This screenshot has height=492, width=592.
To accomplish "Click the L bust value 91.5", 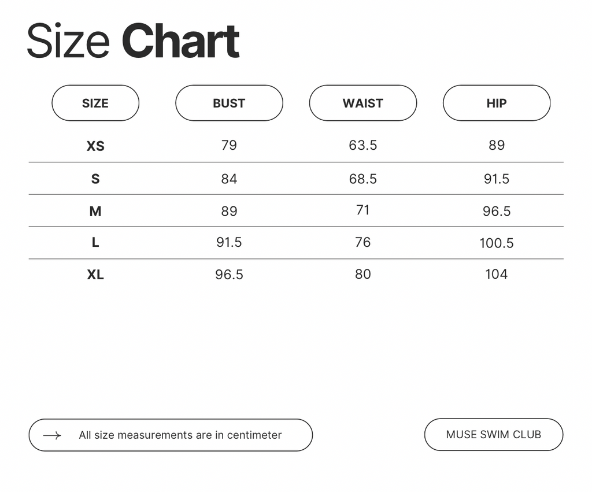I will pyautogui.click(x=229, y=242).
